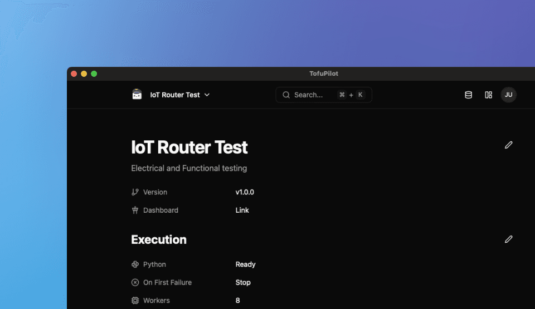Click the magnifier icon in search bar

point(286,95)
